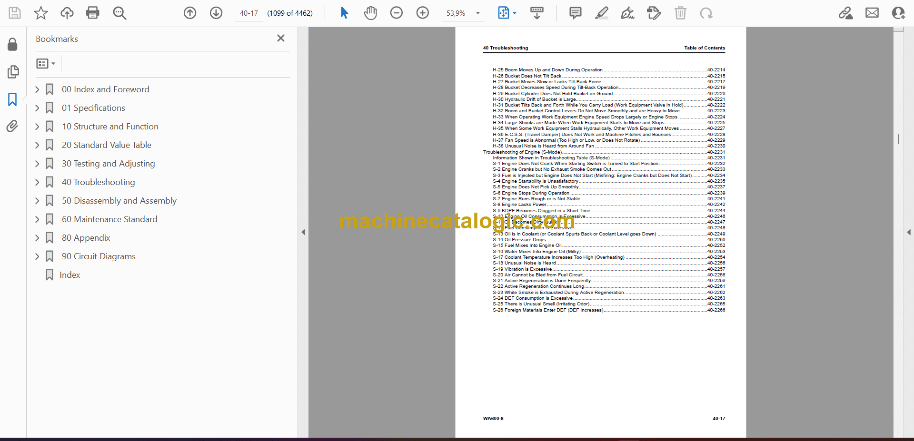Jump to the 90 Circuit Diagrams bookmark

tap(99, 256)
